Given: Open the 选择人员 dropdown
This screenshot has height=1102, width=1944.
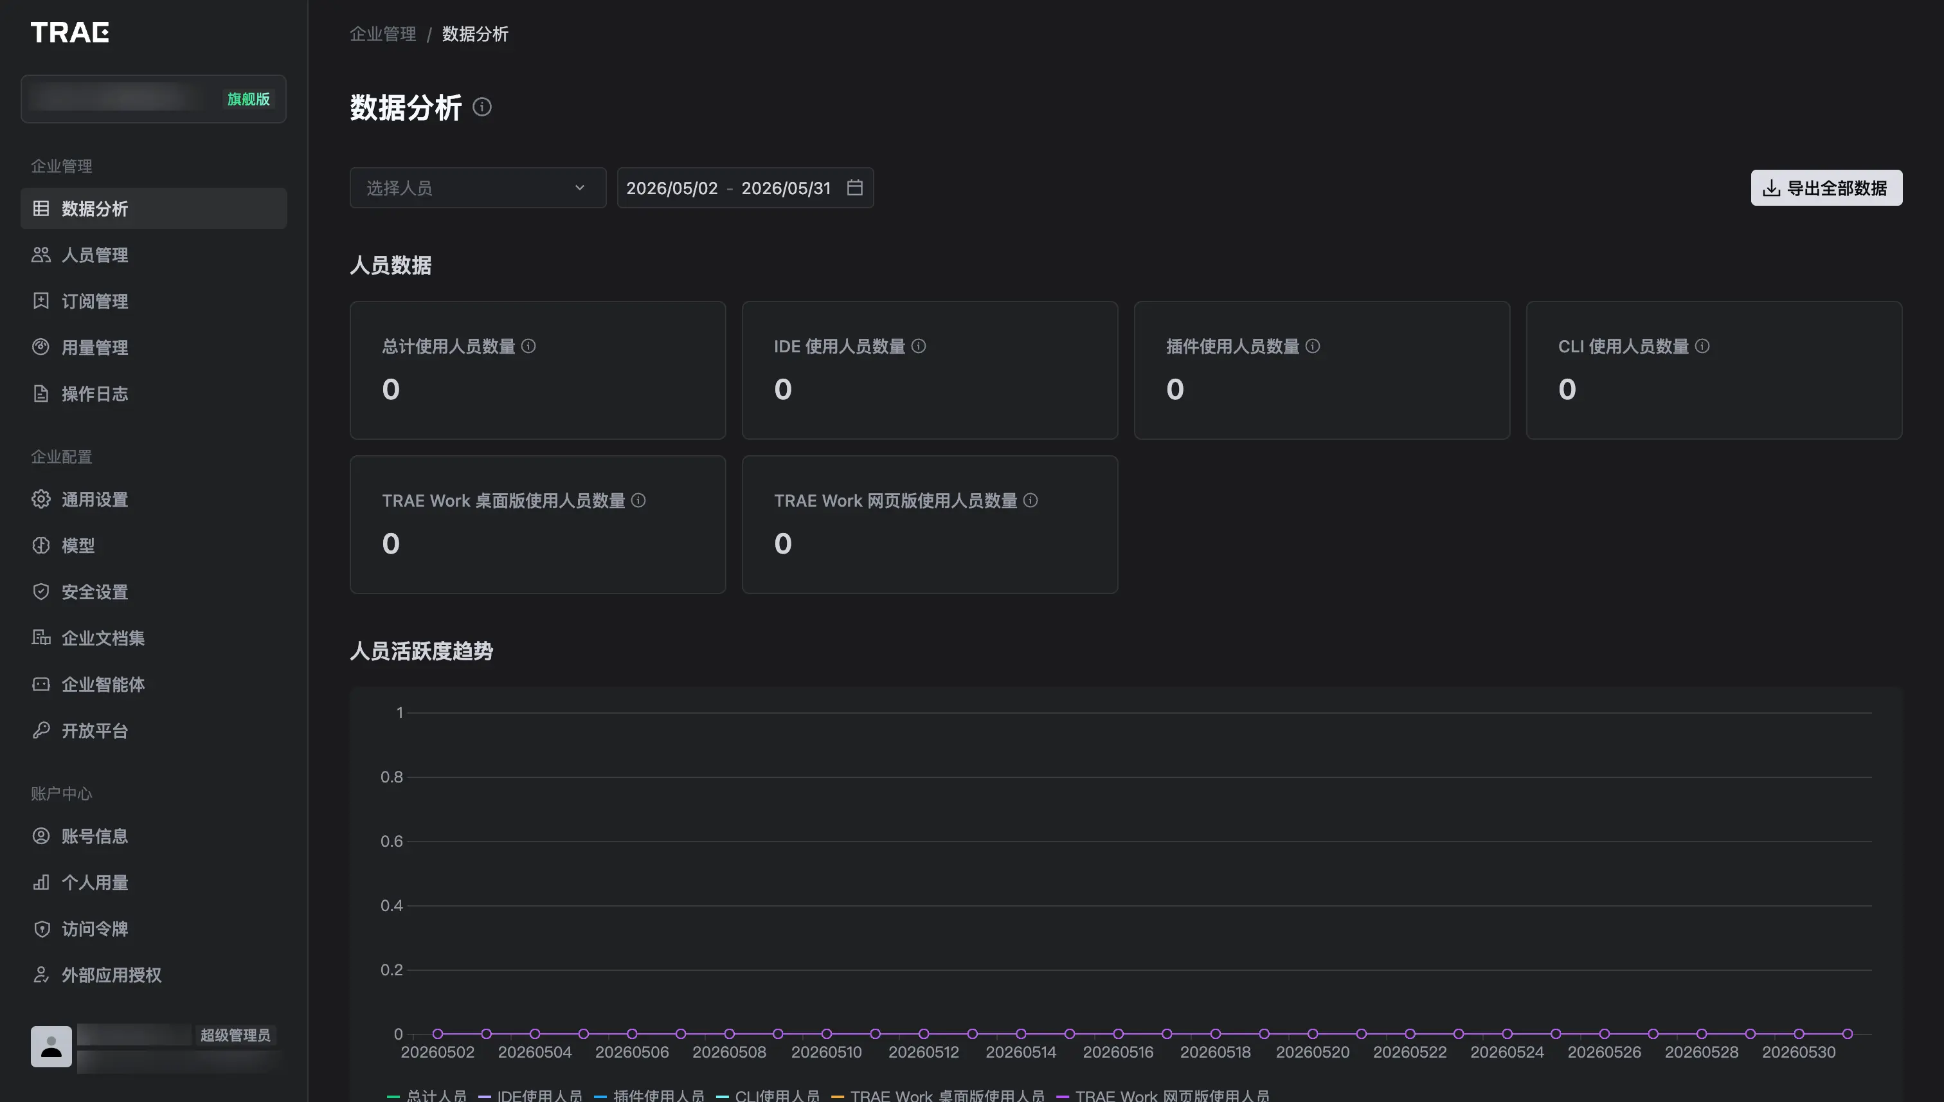Looking at the screenshot, I should point(478,188).
